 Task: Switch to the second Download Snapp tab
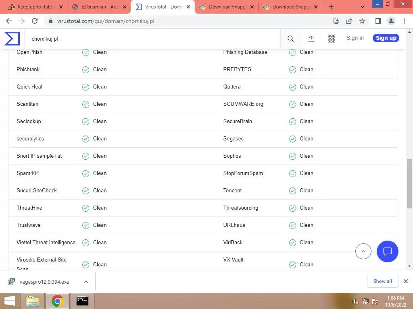point(290,7)
